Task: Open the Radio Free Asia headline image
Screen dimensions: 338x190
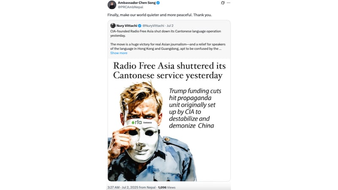Action: click(169, 120)
